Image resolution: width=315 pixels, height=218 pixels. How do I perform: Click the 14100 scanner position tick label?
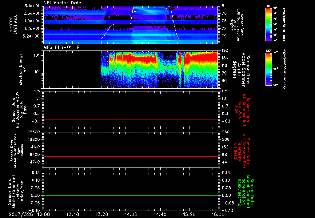click(34, 147)
